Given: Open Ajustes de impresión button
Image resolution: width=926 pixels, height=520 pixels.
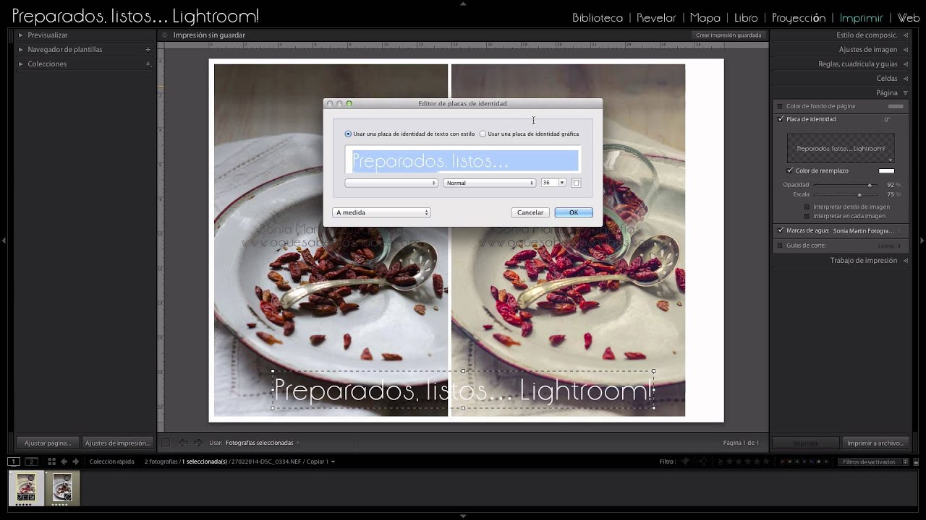Looking at the screenshot, I should [x=117, y=443].
